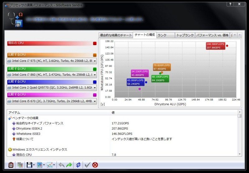Click the magenta comparison CPU color swatch
Viewport: 249px width, 173px height.
point(95,95)
